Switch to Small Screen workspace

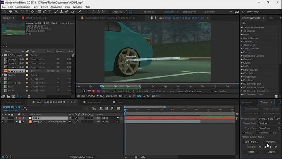[x=189, y=12]
